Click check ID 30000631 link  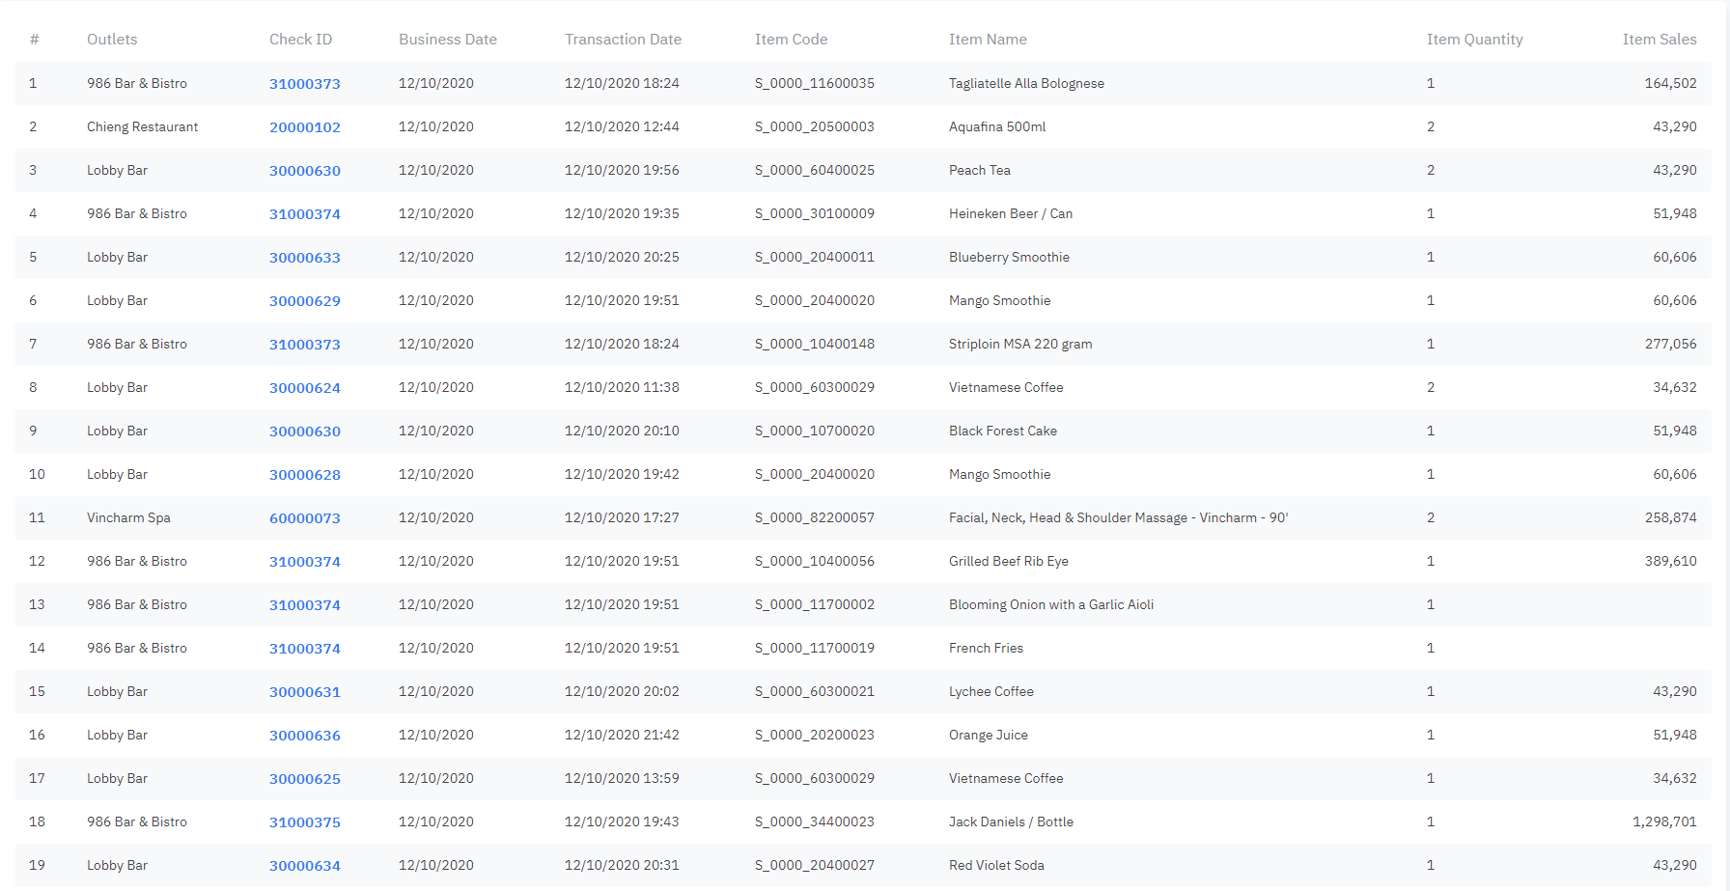[x=304, y=692]
